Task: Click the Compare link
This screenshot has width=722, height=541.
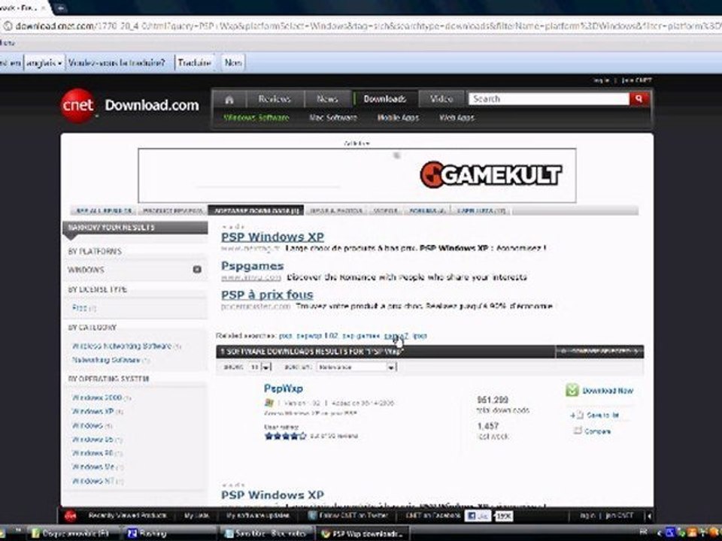Action: pyautogui.click(x=597, y=431)
